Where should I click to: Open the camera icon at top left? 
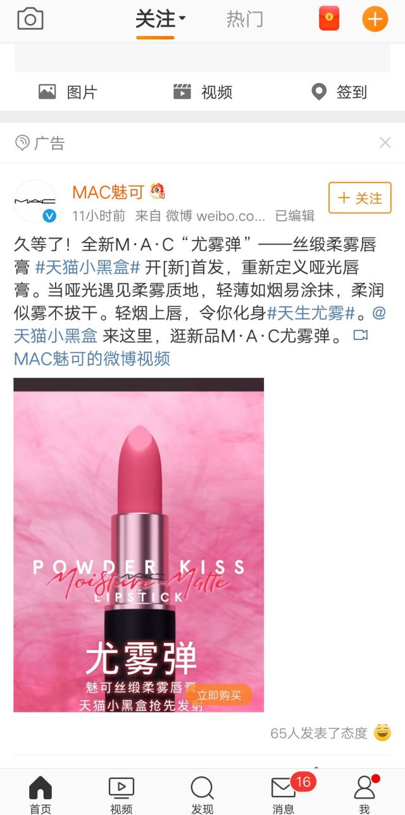click(30, 19)
